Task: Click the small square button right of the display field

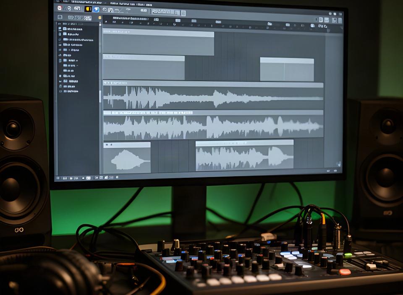Action: pos(183,13)
